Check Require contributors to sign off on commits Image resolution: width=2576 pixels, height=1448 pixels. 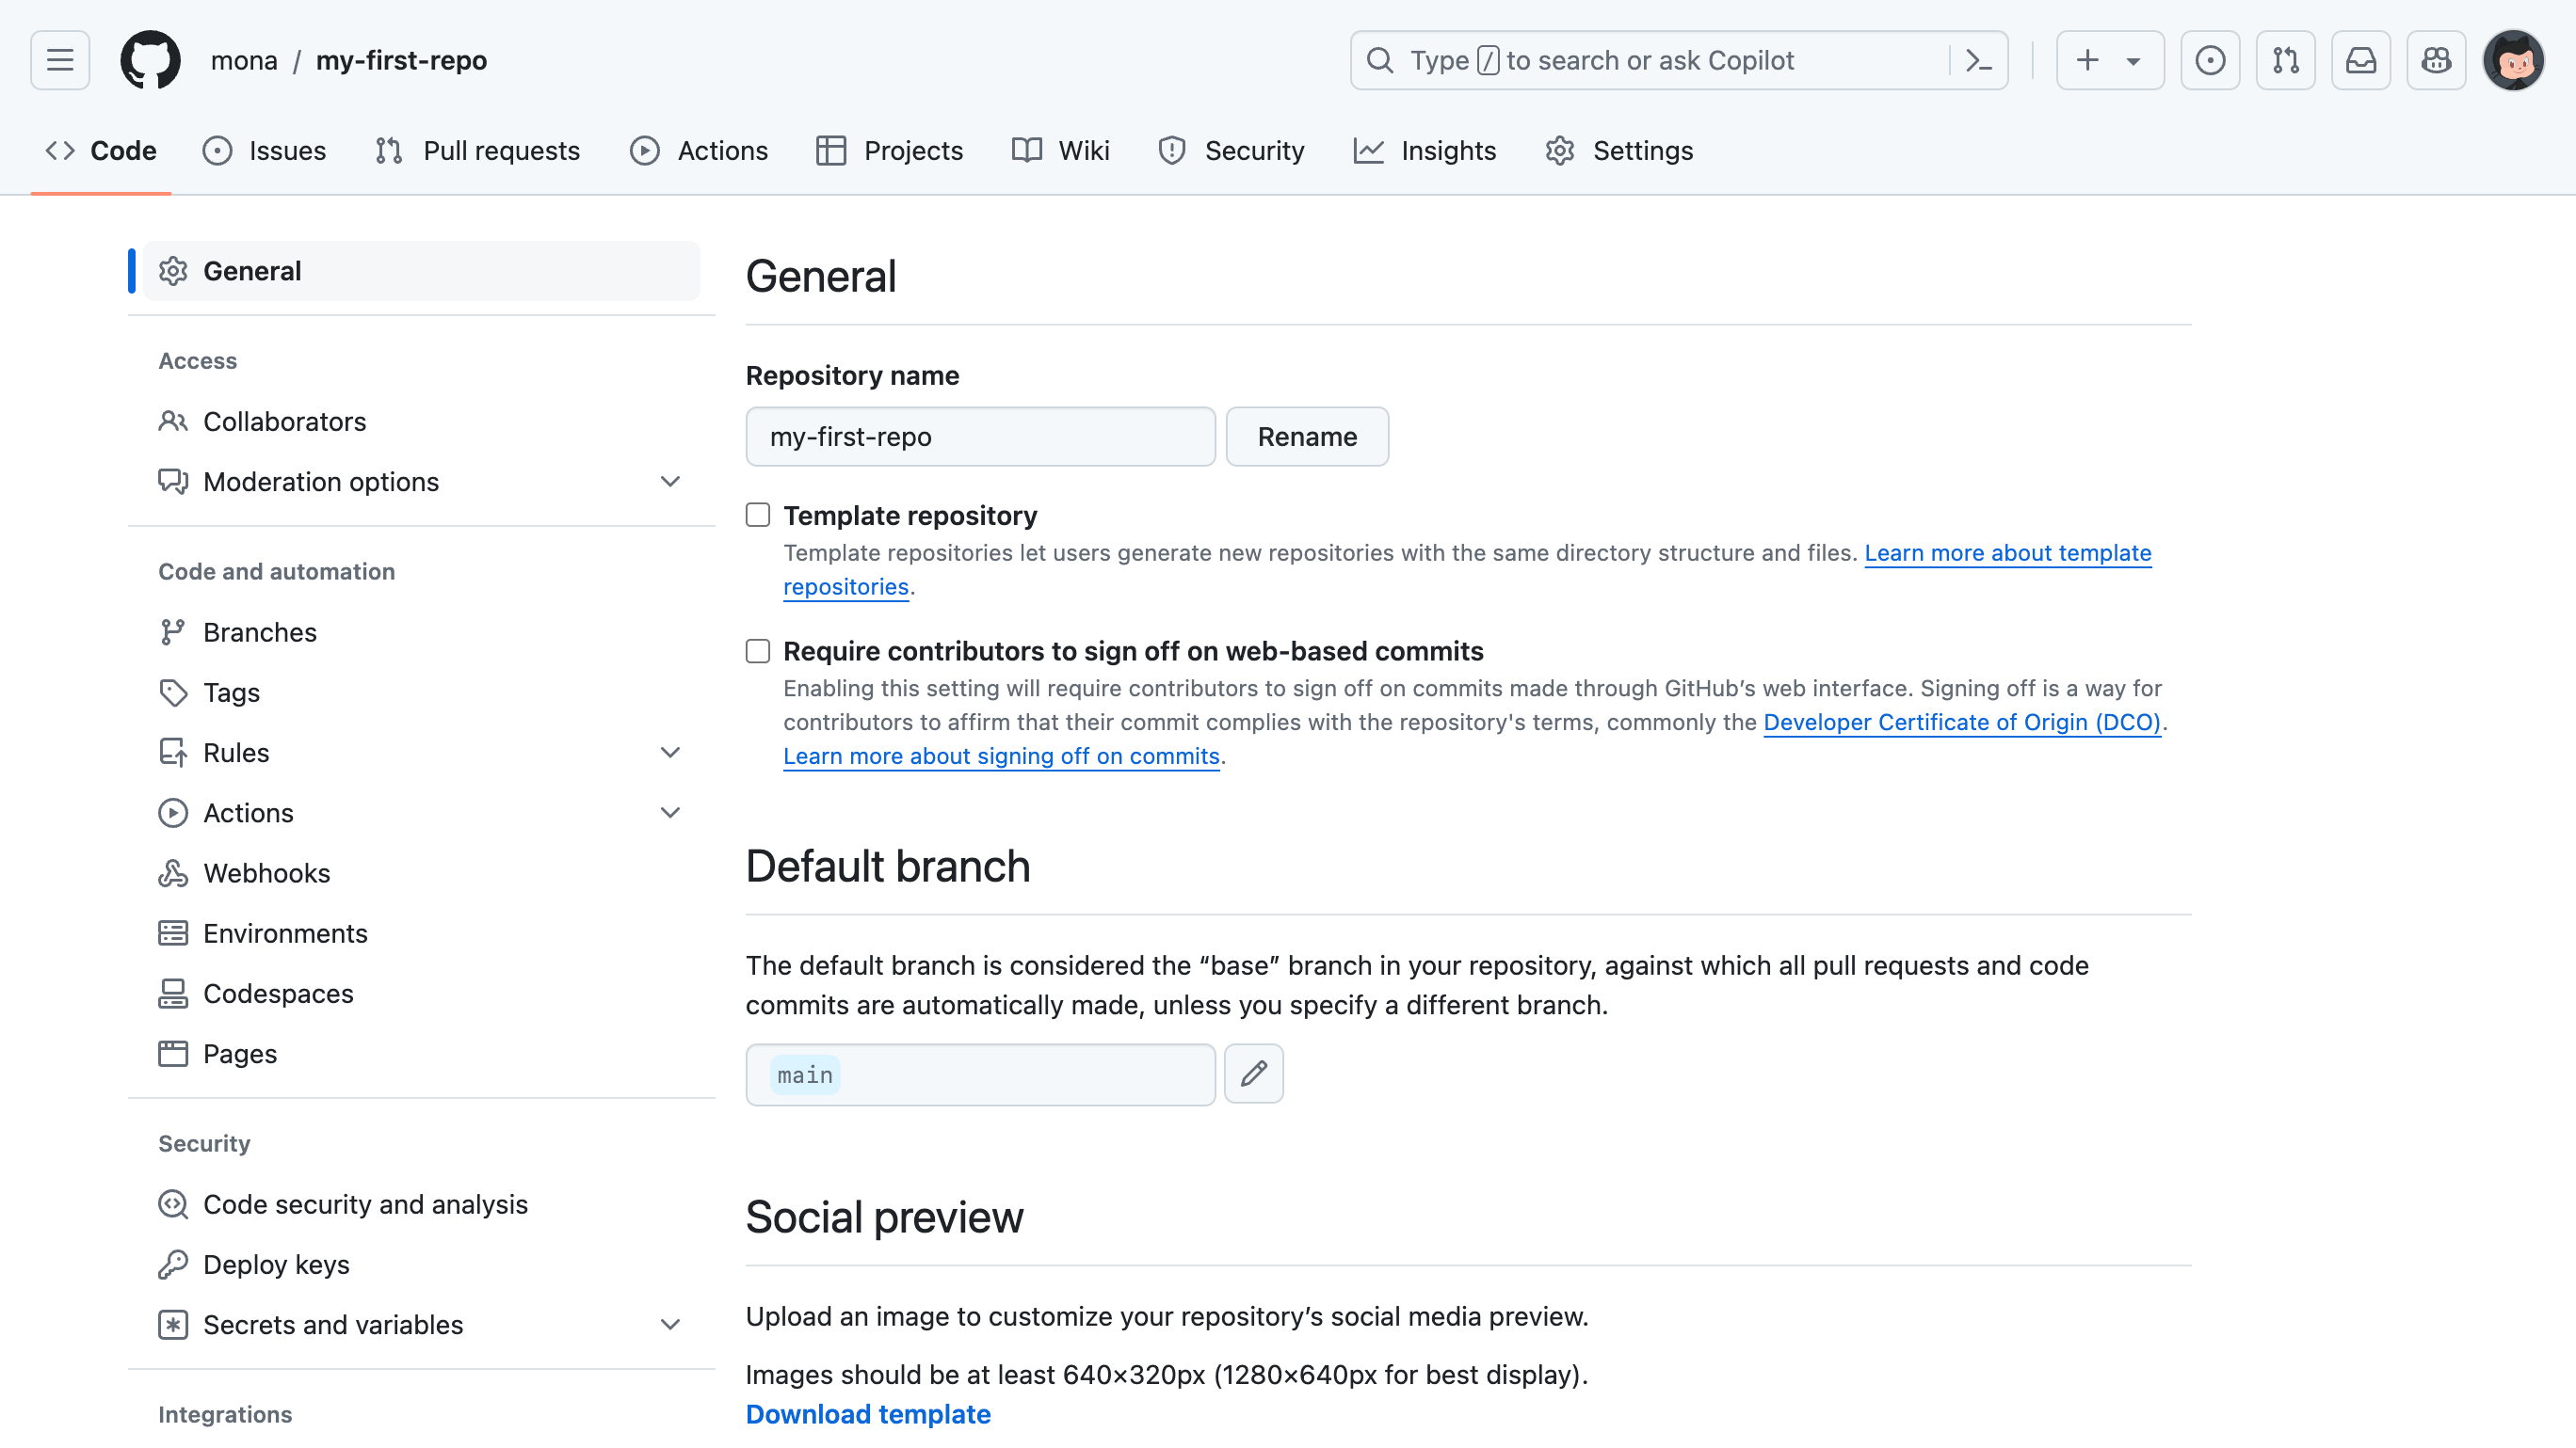point(757,650)
